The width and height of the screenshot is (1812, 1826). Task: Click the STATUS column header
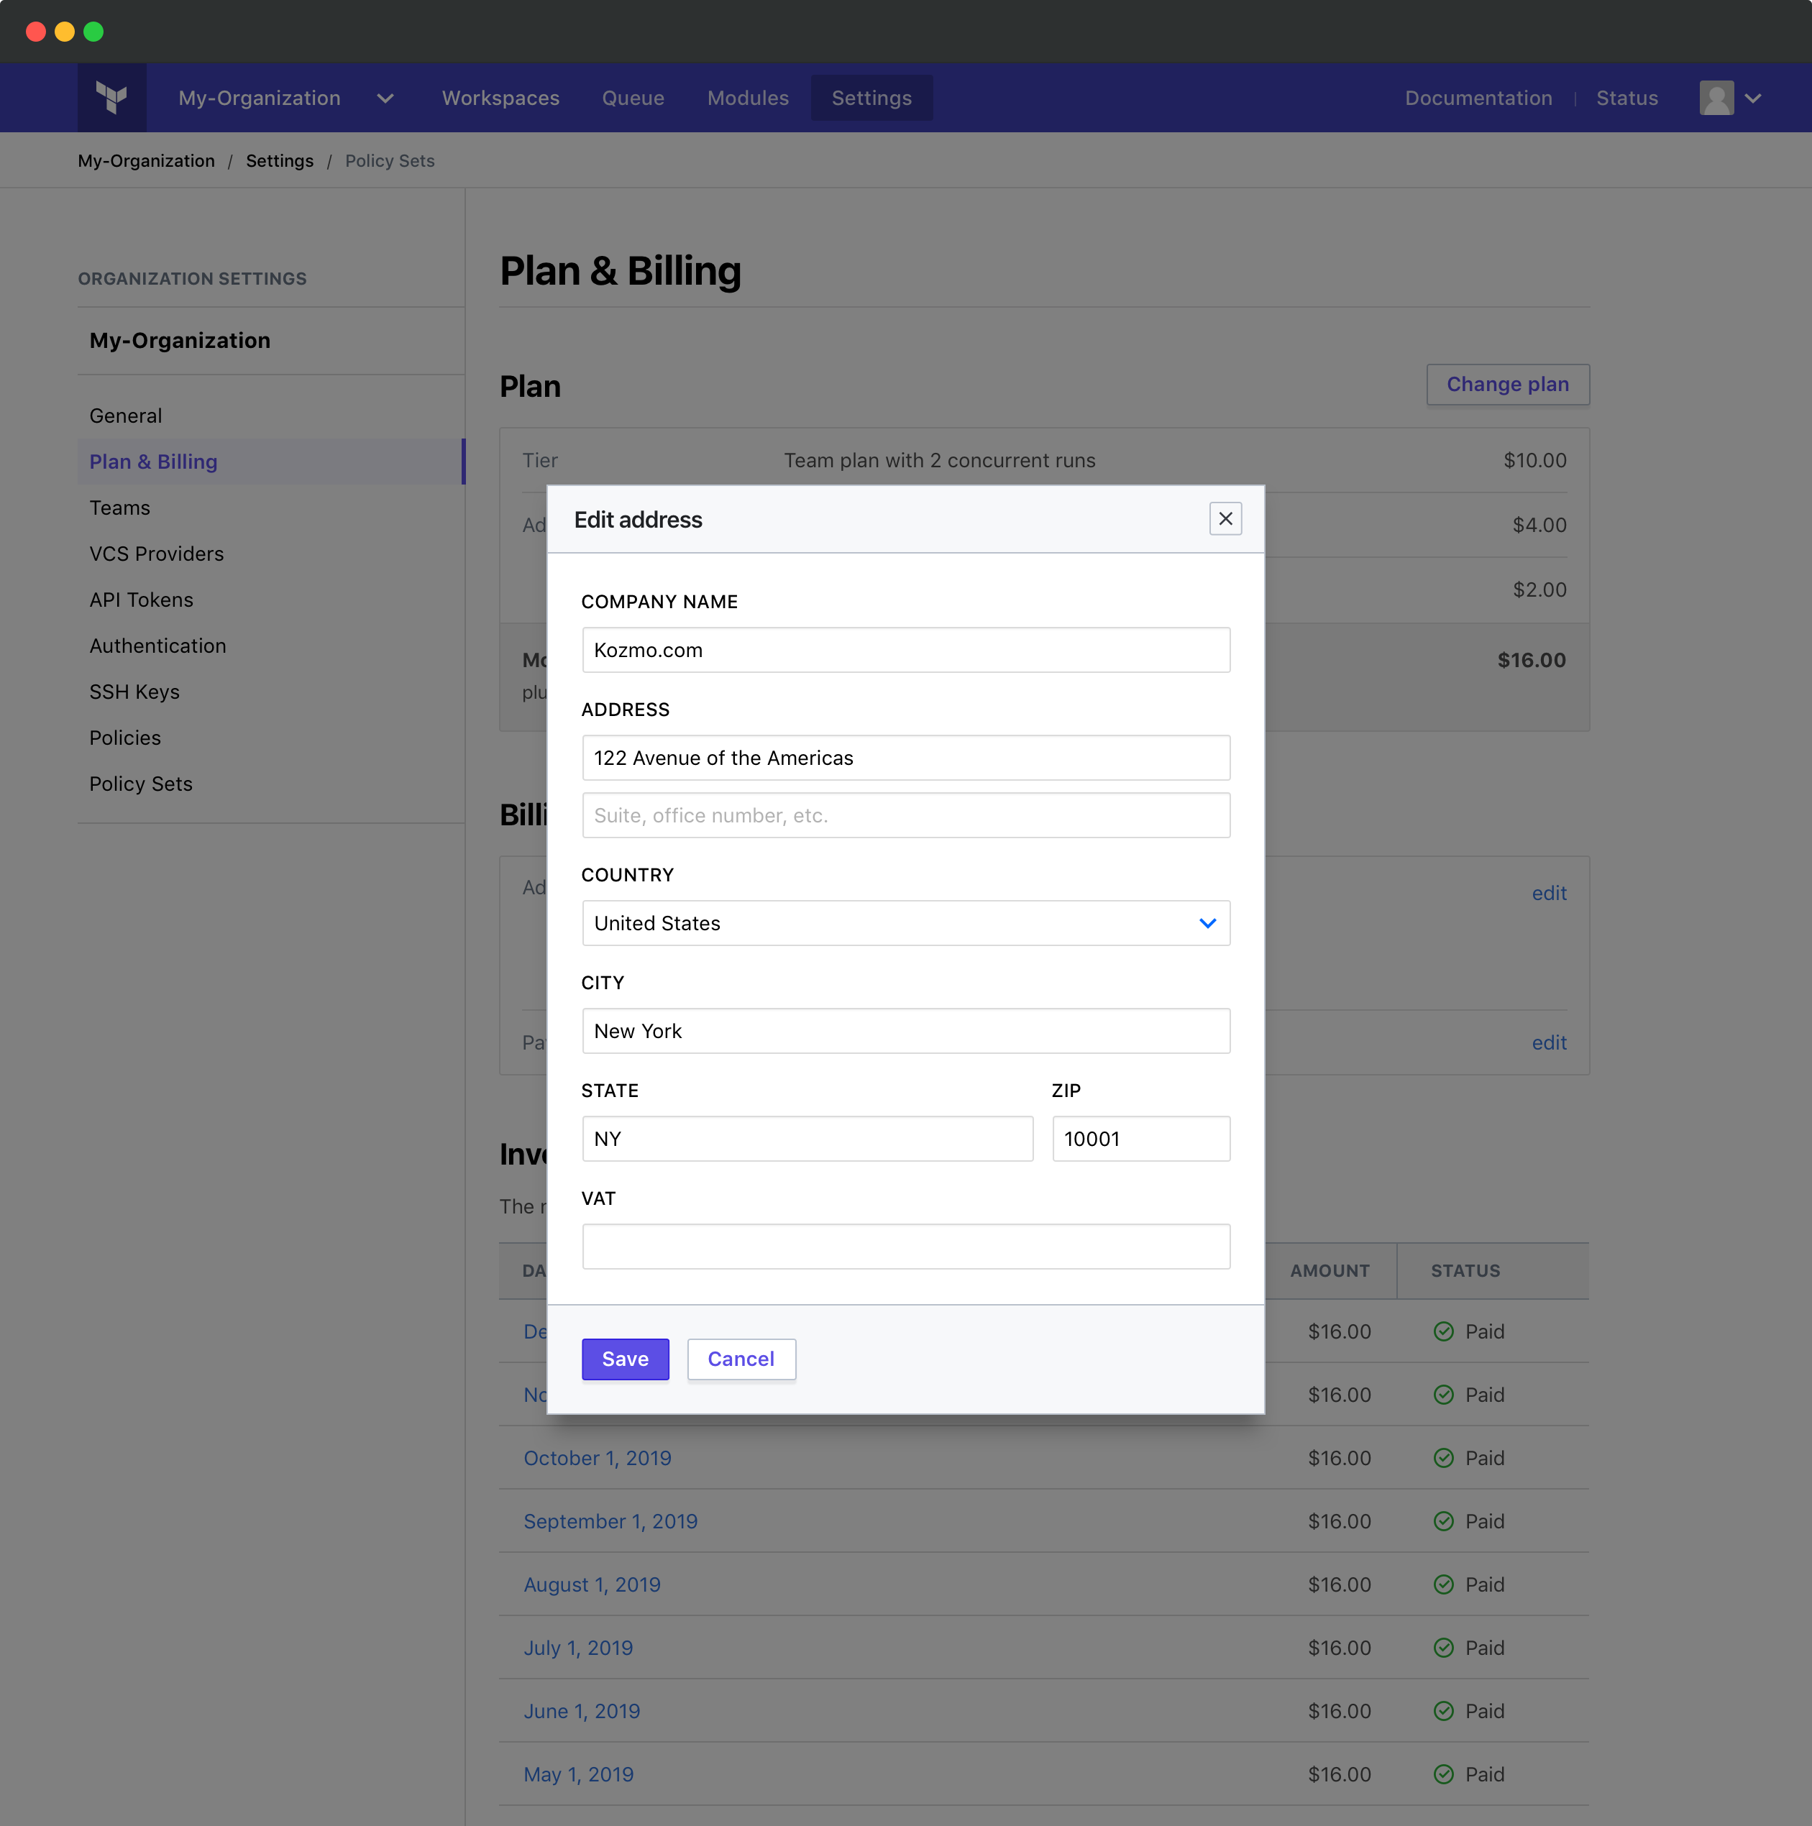(1465, 1271)
